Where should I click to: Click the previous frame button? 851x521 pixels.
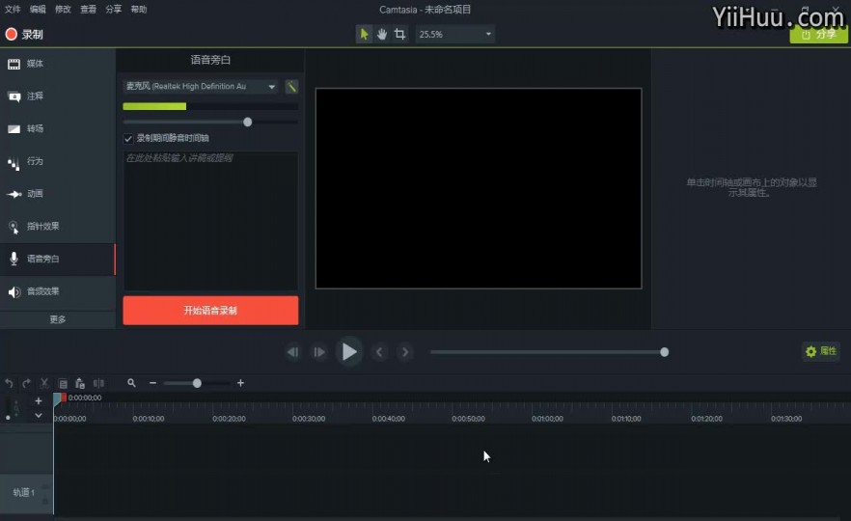(292, 352)
